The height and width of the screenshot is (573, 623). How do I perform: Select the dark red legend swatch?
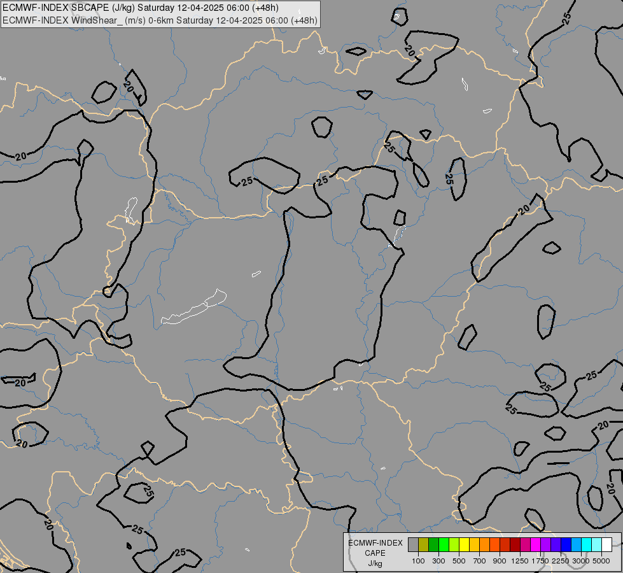click(515, 544)
